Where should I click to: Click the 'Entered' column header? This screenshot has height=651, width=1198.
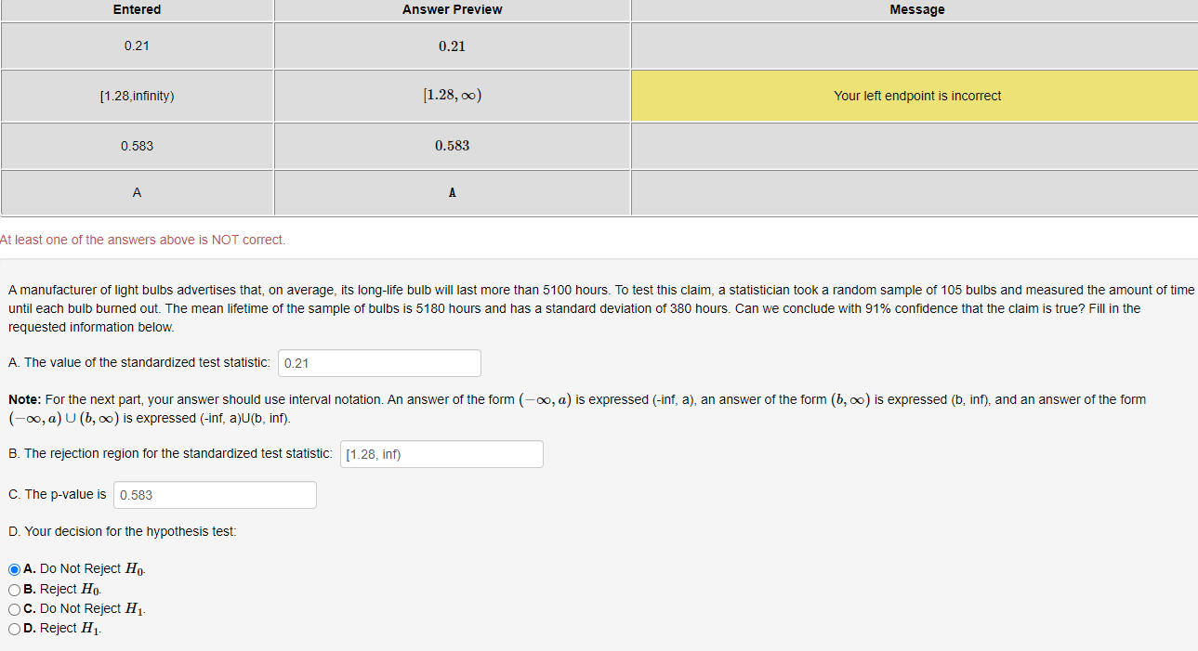[137, 10]
